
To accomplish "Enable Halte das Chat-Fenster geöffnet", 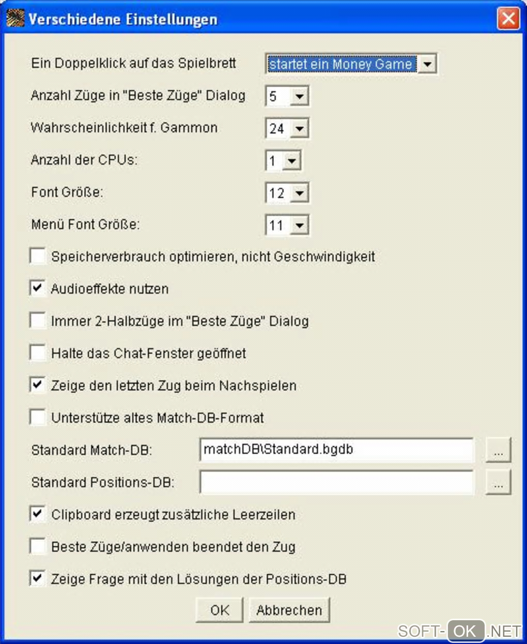I will (38, 353).
